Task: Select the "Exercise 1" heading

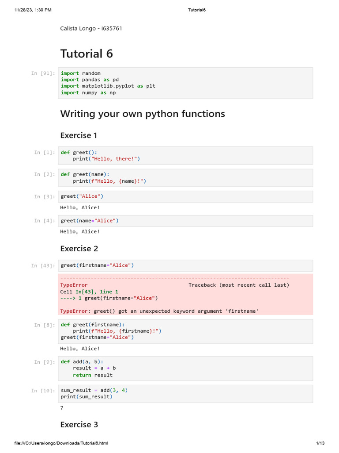Action: pos(79,135)
